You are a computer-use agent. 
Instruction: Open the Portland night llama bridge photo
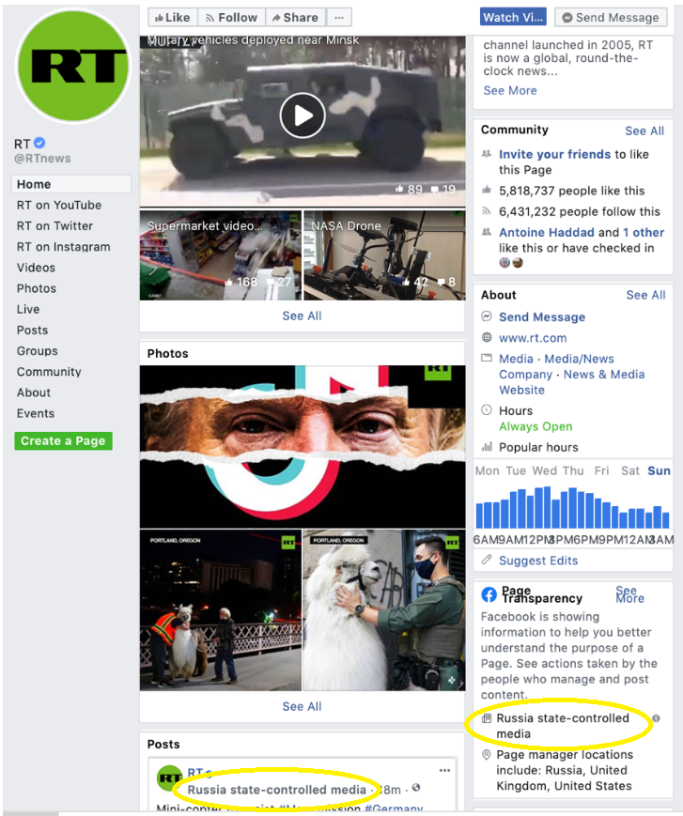pos(220,610)
